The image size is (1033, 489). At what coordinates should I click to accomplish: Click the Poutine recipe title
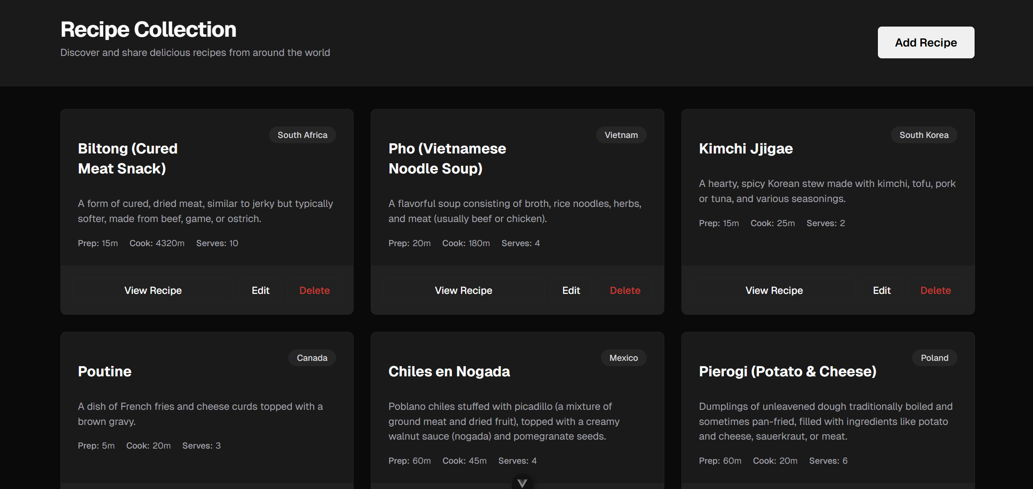point(105,371)
